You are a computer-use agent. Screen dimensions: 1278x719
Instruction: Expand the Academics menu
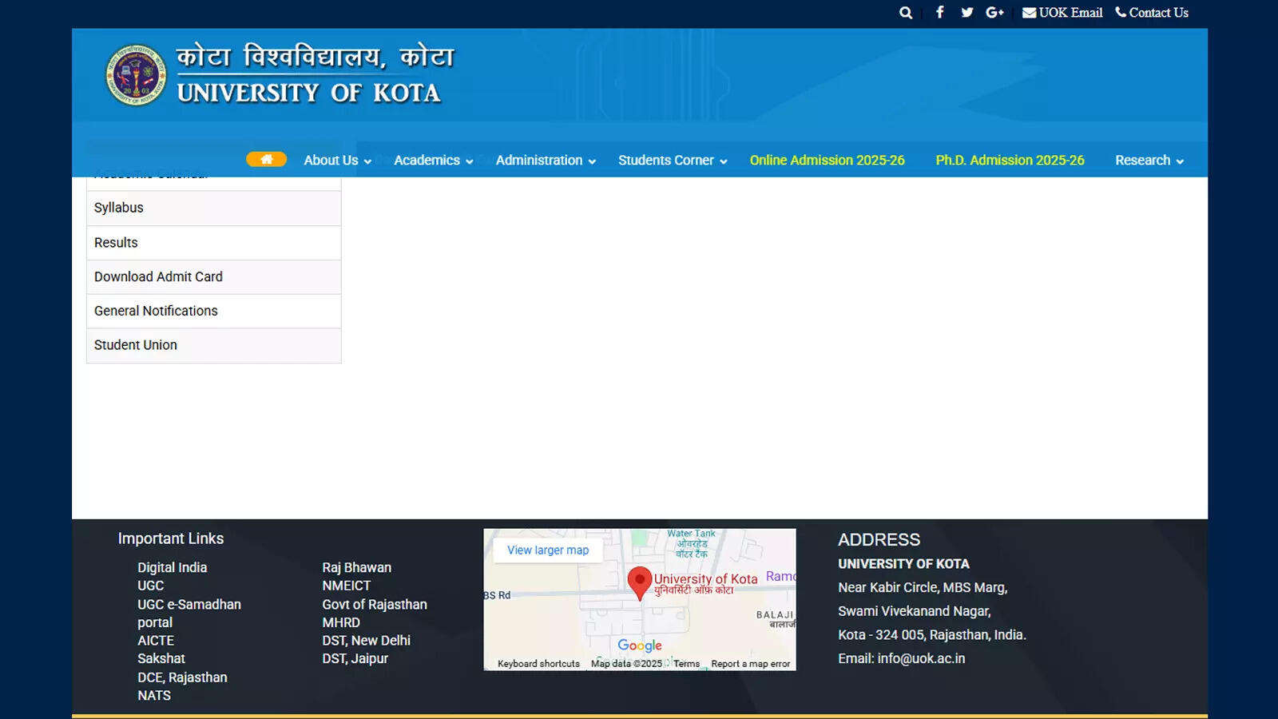[x=434, y=160]
